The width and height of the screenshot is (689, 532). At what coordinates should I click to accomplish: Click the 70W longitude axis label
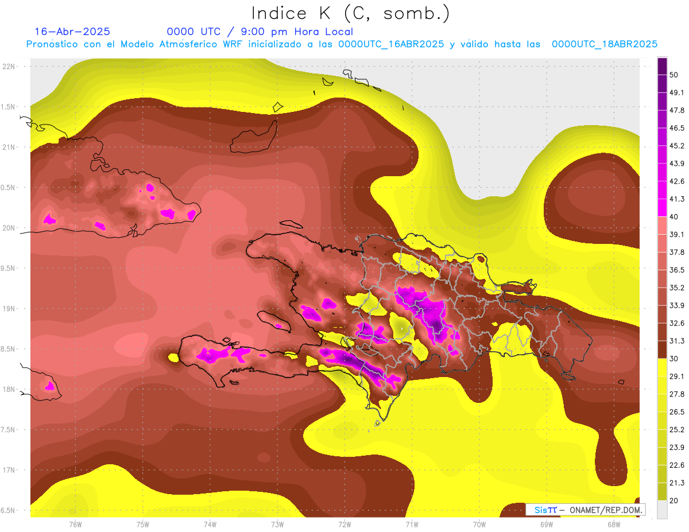click(479, 524)
